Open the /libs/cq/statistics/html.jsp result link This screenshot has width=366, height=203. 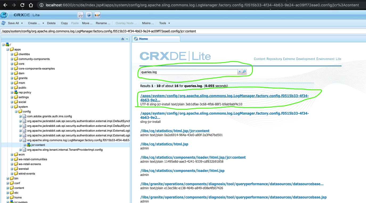click(164, 144)
